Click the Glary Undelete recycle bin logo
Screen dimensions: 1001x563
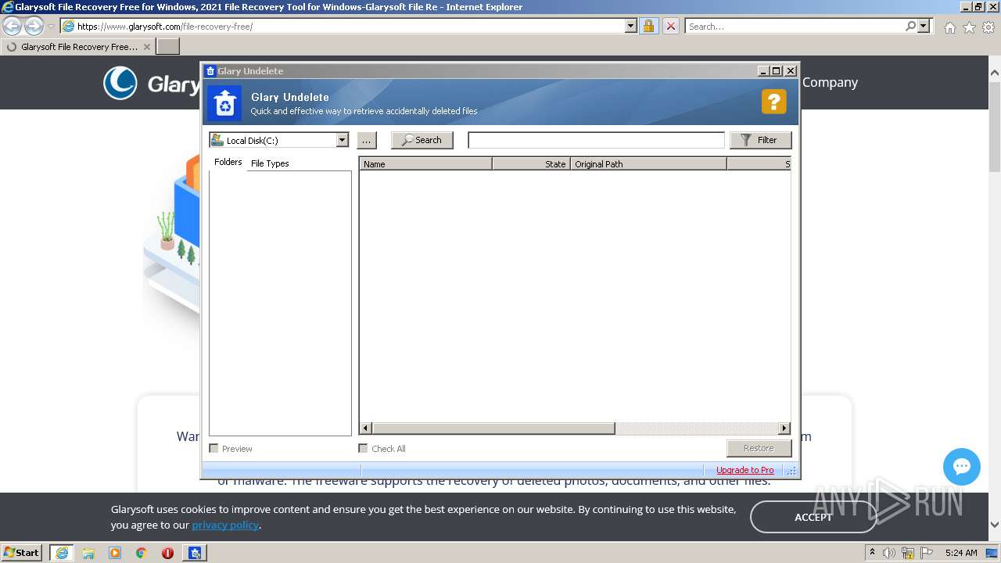click(x=225, y=103)
